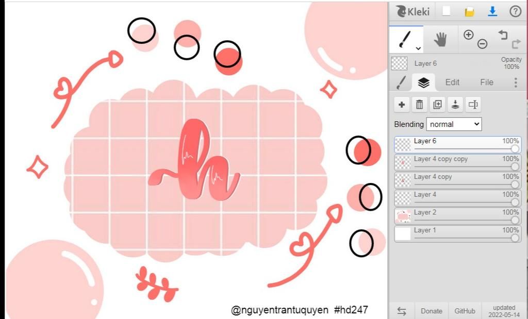Merge the layer down
Image resolution: width=528 pixels, height=319 pixels.
tap(455, 105)
